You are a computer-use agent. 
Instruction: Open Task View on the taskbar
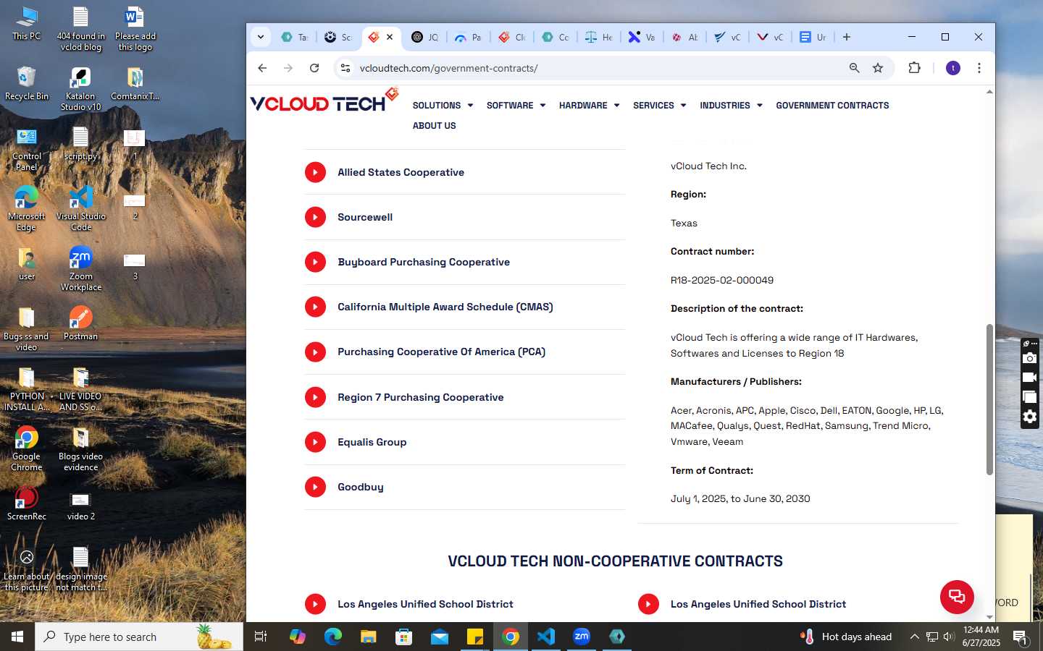pos(261,637)
